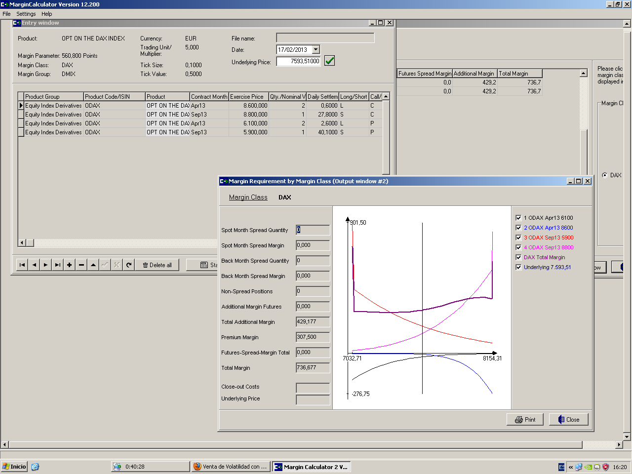Disable the Underlying 7.593,51 line
This screenshot has height=474, width=632.
pos(518,267)
